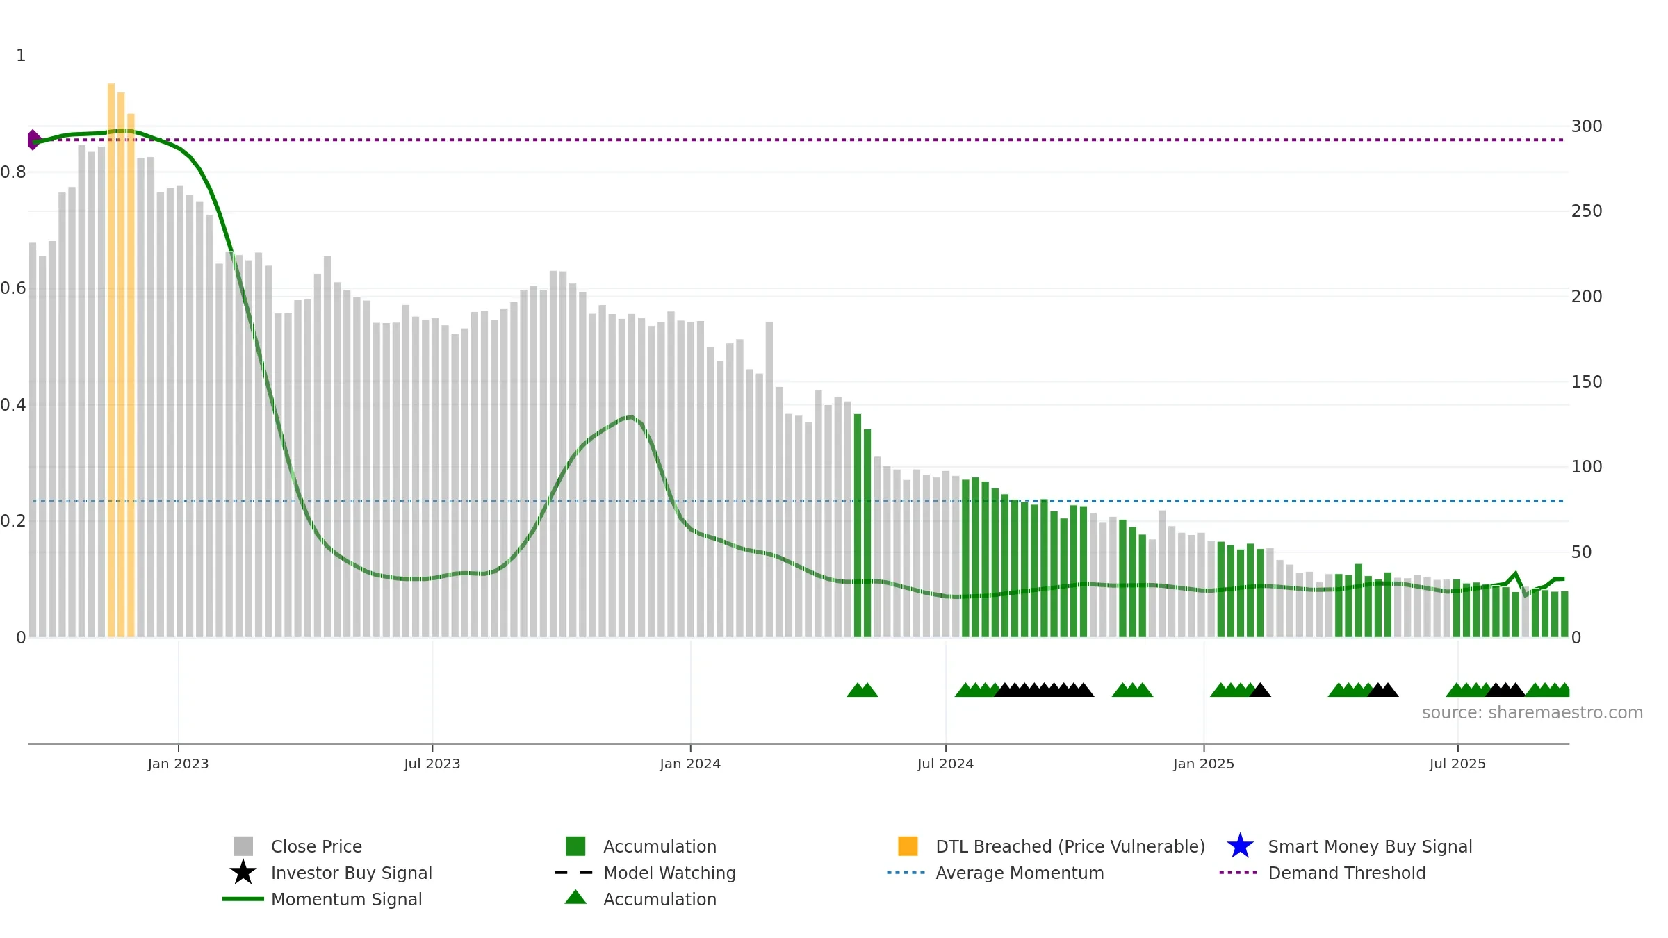Click the right axis value 250
Screen dimensions: 1668x938
tap(1587, 211)
